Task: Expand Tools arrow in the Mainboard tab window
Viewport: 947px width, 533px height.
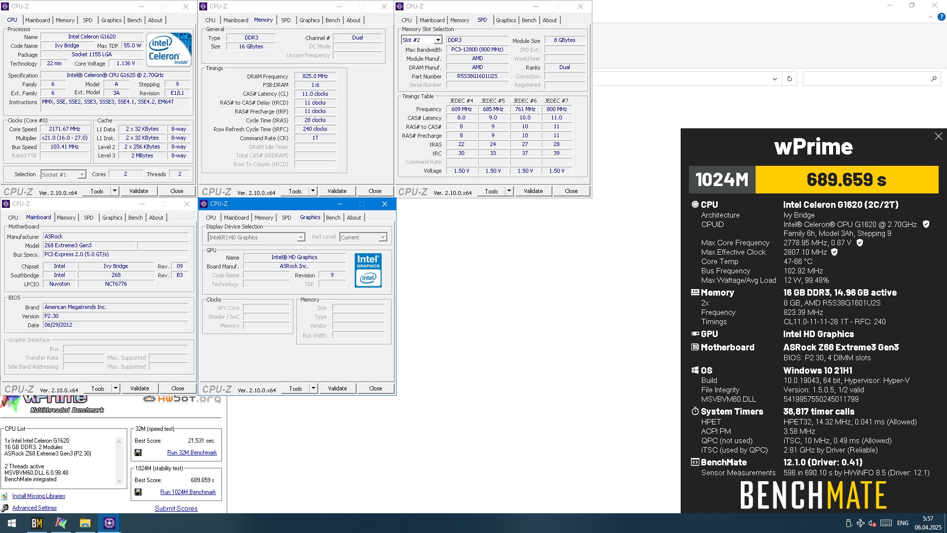Action: pyautogui.click(x=115, y=388)
